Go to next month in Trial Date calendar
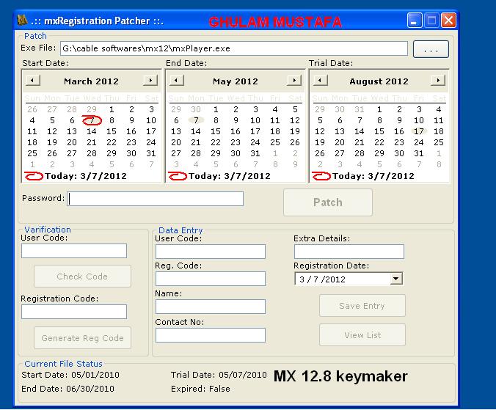 [x=438, y=80]
